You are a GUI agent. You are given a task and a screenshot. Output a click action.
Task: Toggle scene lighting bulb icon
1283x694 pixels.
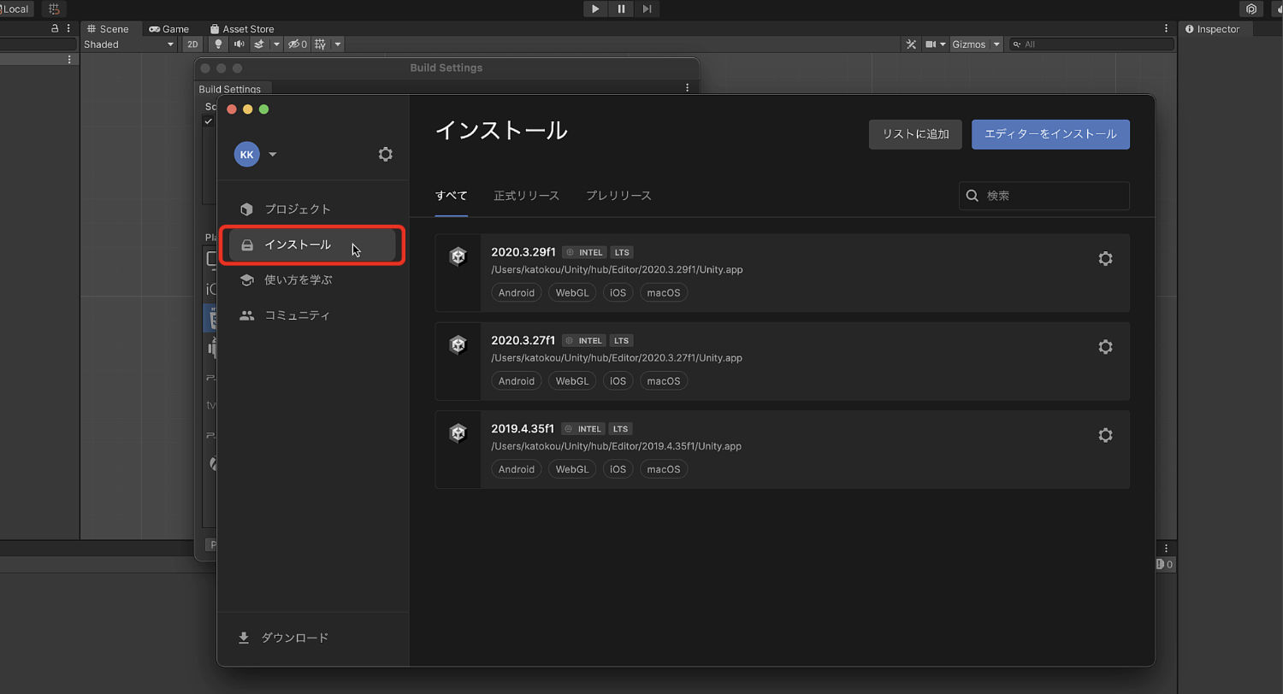click(x=218, y=44)
